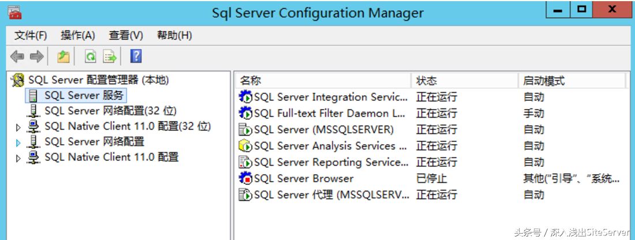Screen dimensions: 635x240
Task: Select SQL Server 网络配置(32 位) tree label
Action: (111, 111)
